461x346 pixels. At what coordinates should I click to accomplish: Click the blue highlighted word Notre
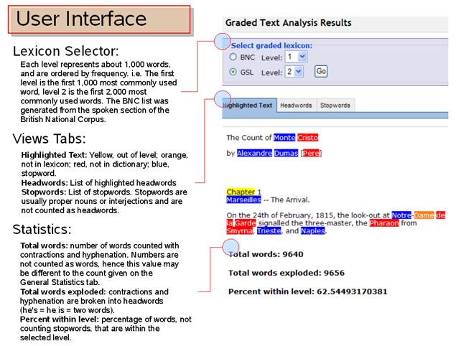click(401, 215)
